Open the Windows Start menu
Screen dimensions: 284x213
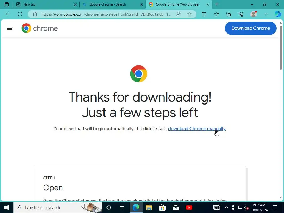pos(7,207)
